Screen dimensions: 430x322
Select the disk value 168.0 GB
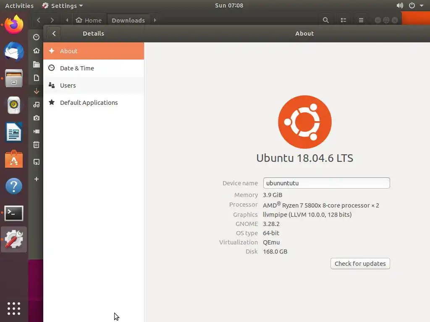[x=275, y=252]
